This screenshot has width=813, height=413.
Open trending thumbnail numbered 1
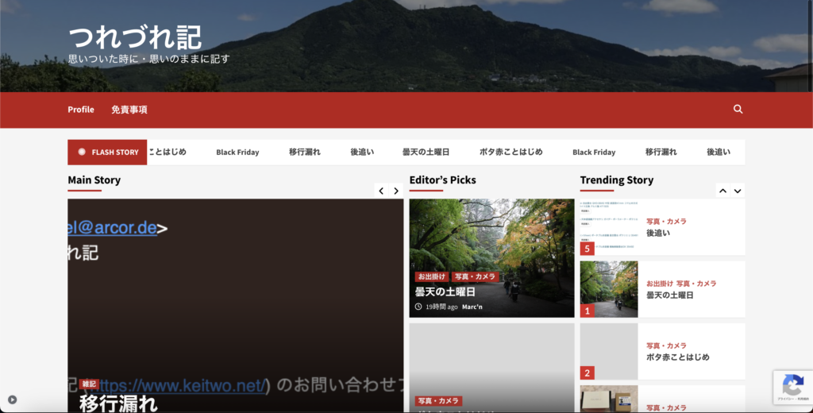[609, 289]
